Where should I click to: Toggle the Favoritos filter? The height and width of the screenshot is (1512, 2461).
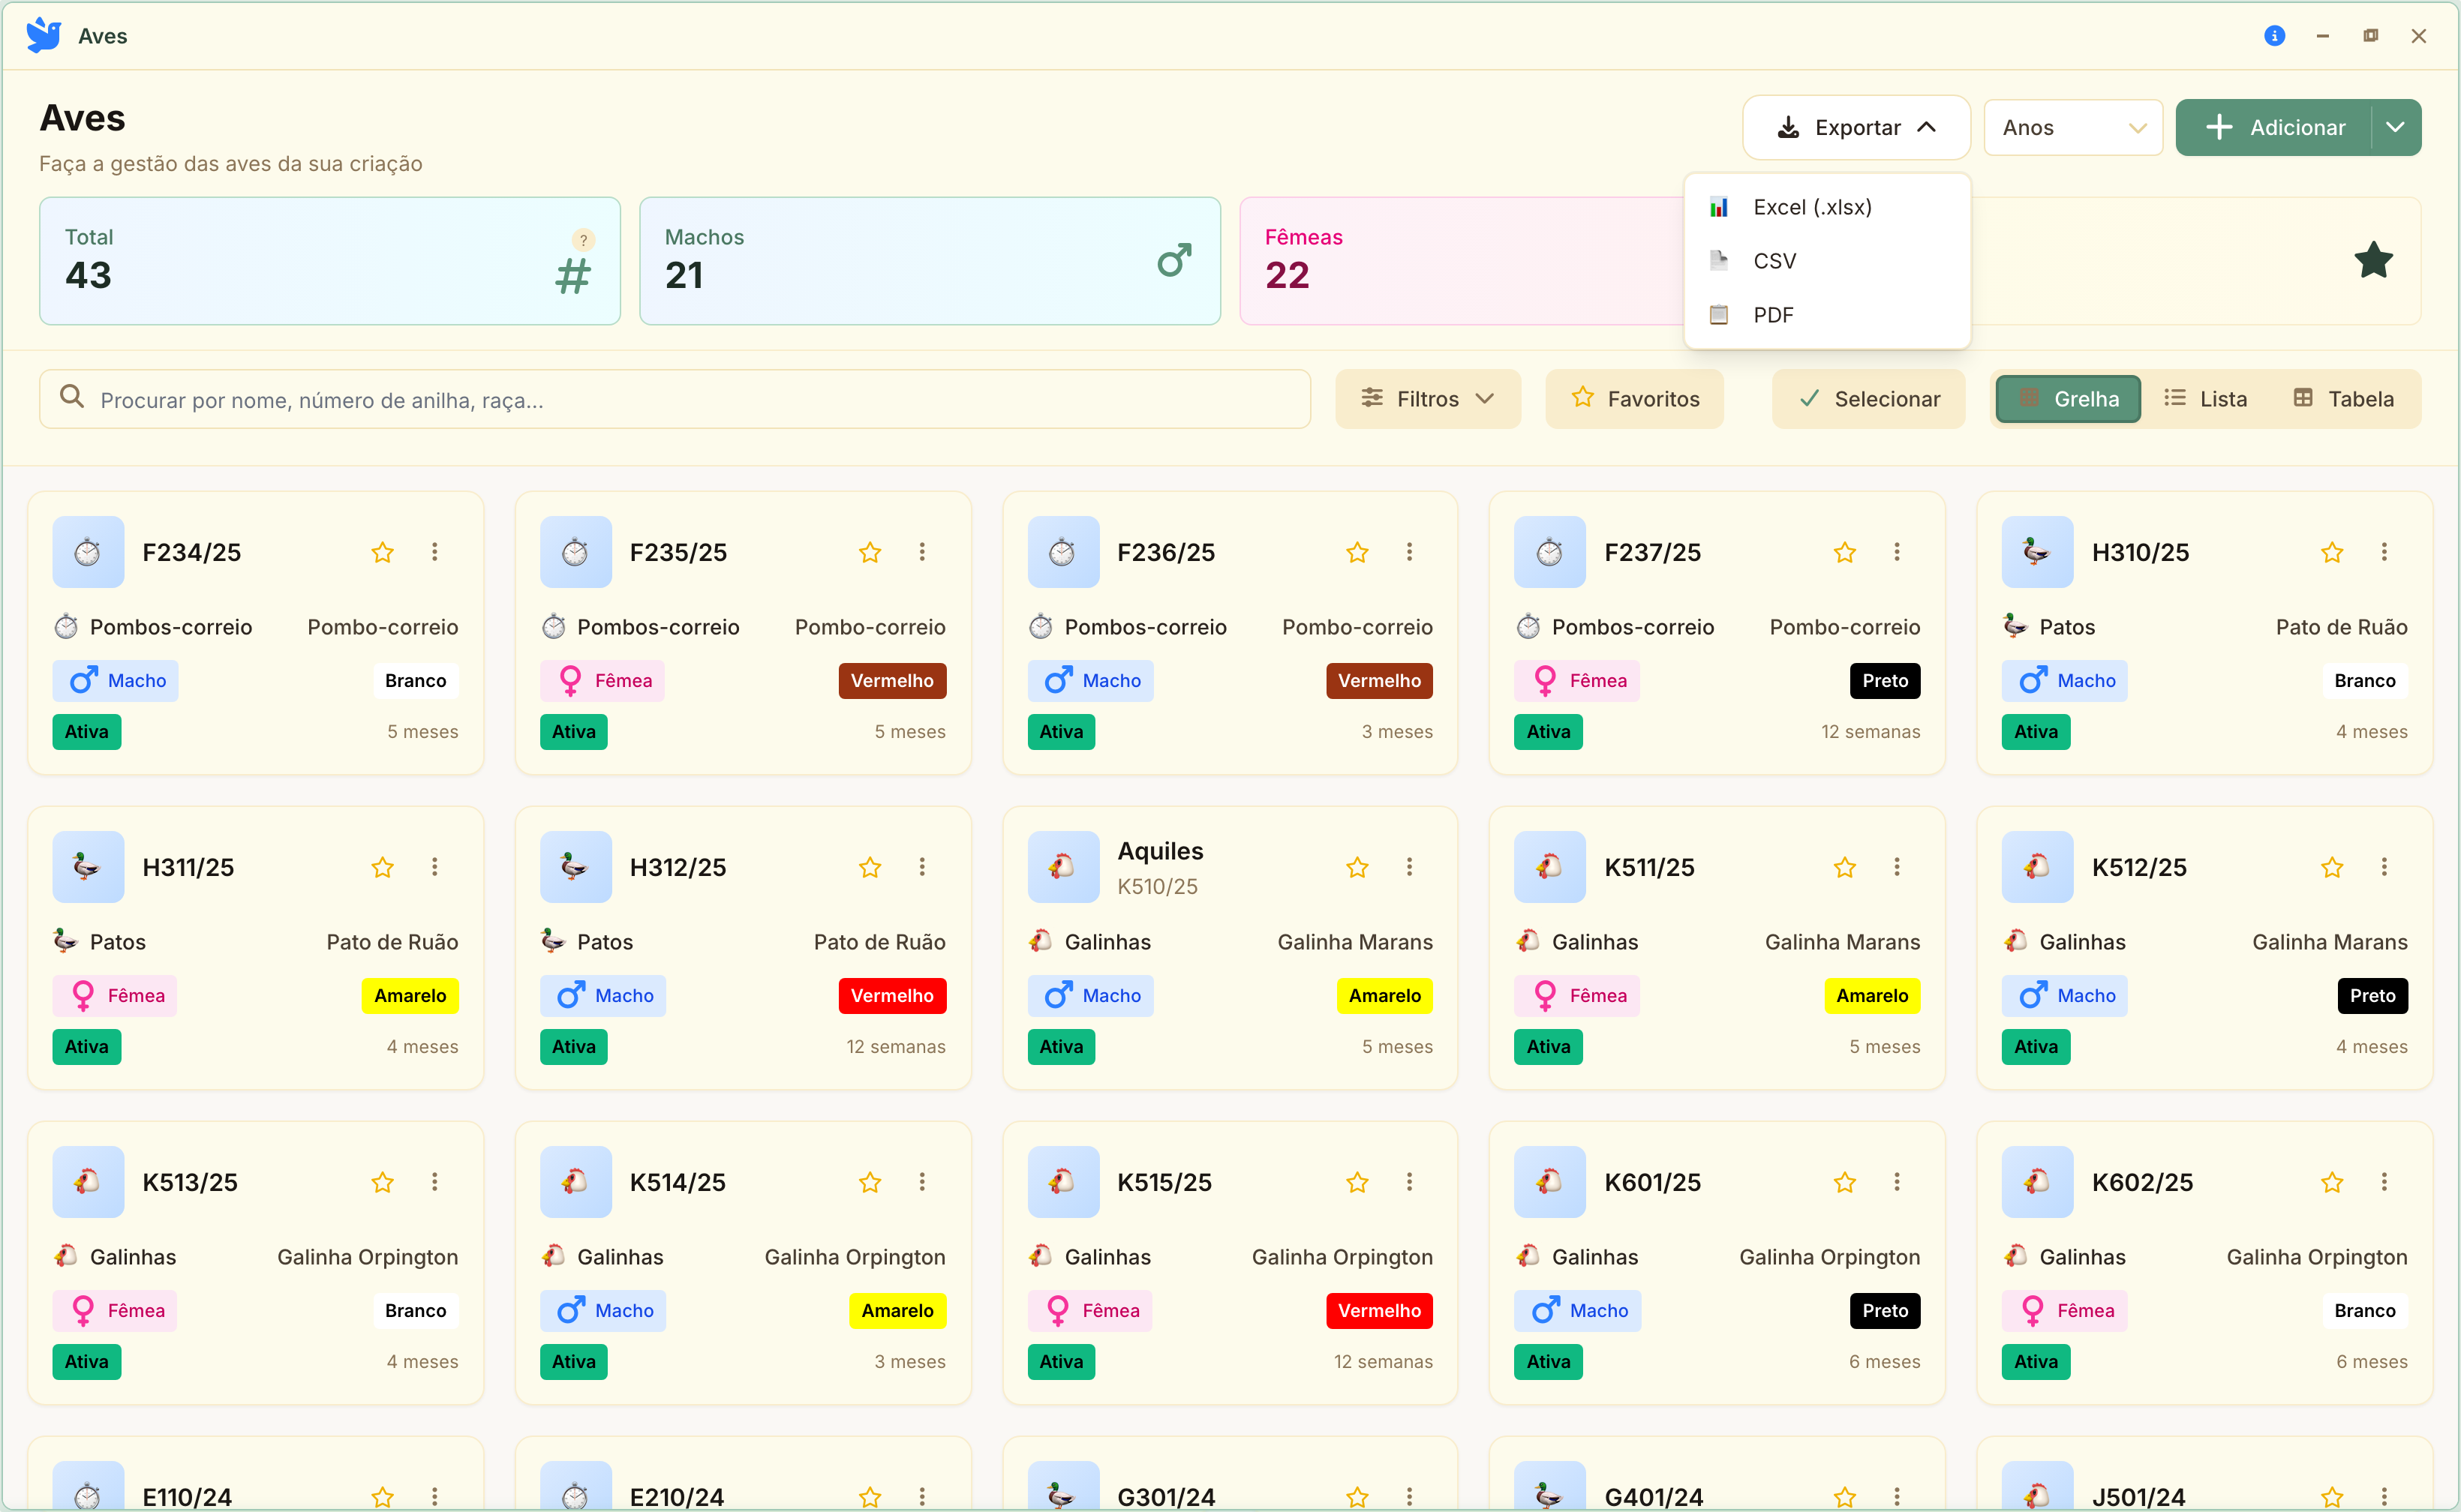(x=1635, y=399)
